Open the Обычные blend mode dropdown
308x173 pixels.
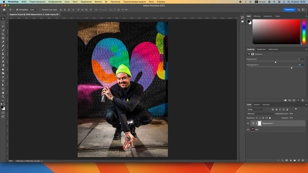260,113
